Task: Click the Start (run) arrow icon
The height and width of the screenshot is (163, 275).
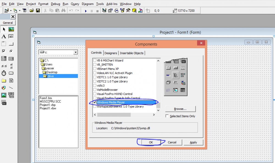Action: (x=86, y=11)
